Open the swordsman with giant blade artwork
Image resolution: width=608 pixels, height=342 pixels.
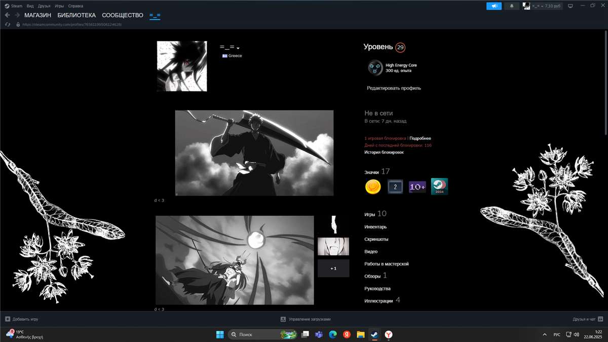[254, 153]
